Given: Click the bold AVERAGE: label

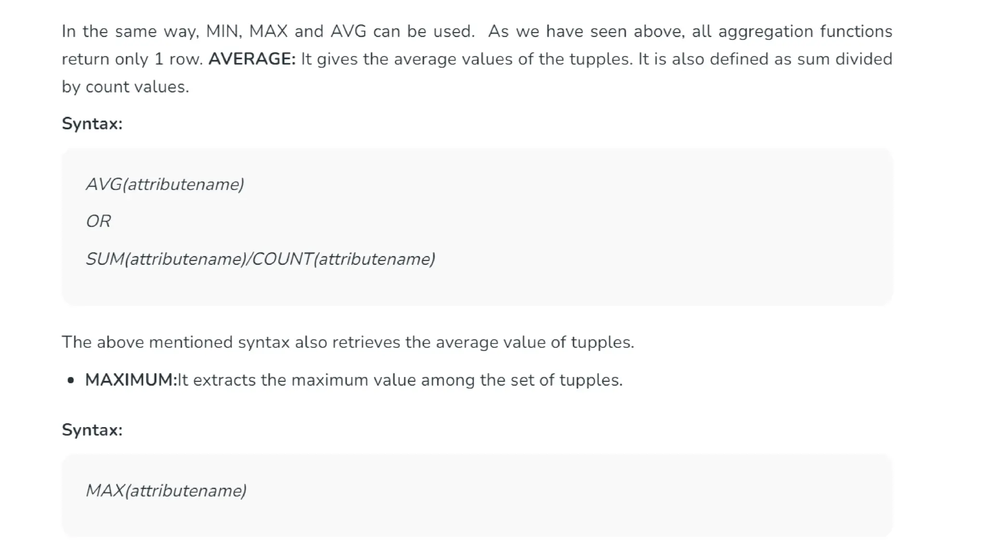Looking at the screenshot, I should coord(252,59).
